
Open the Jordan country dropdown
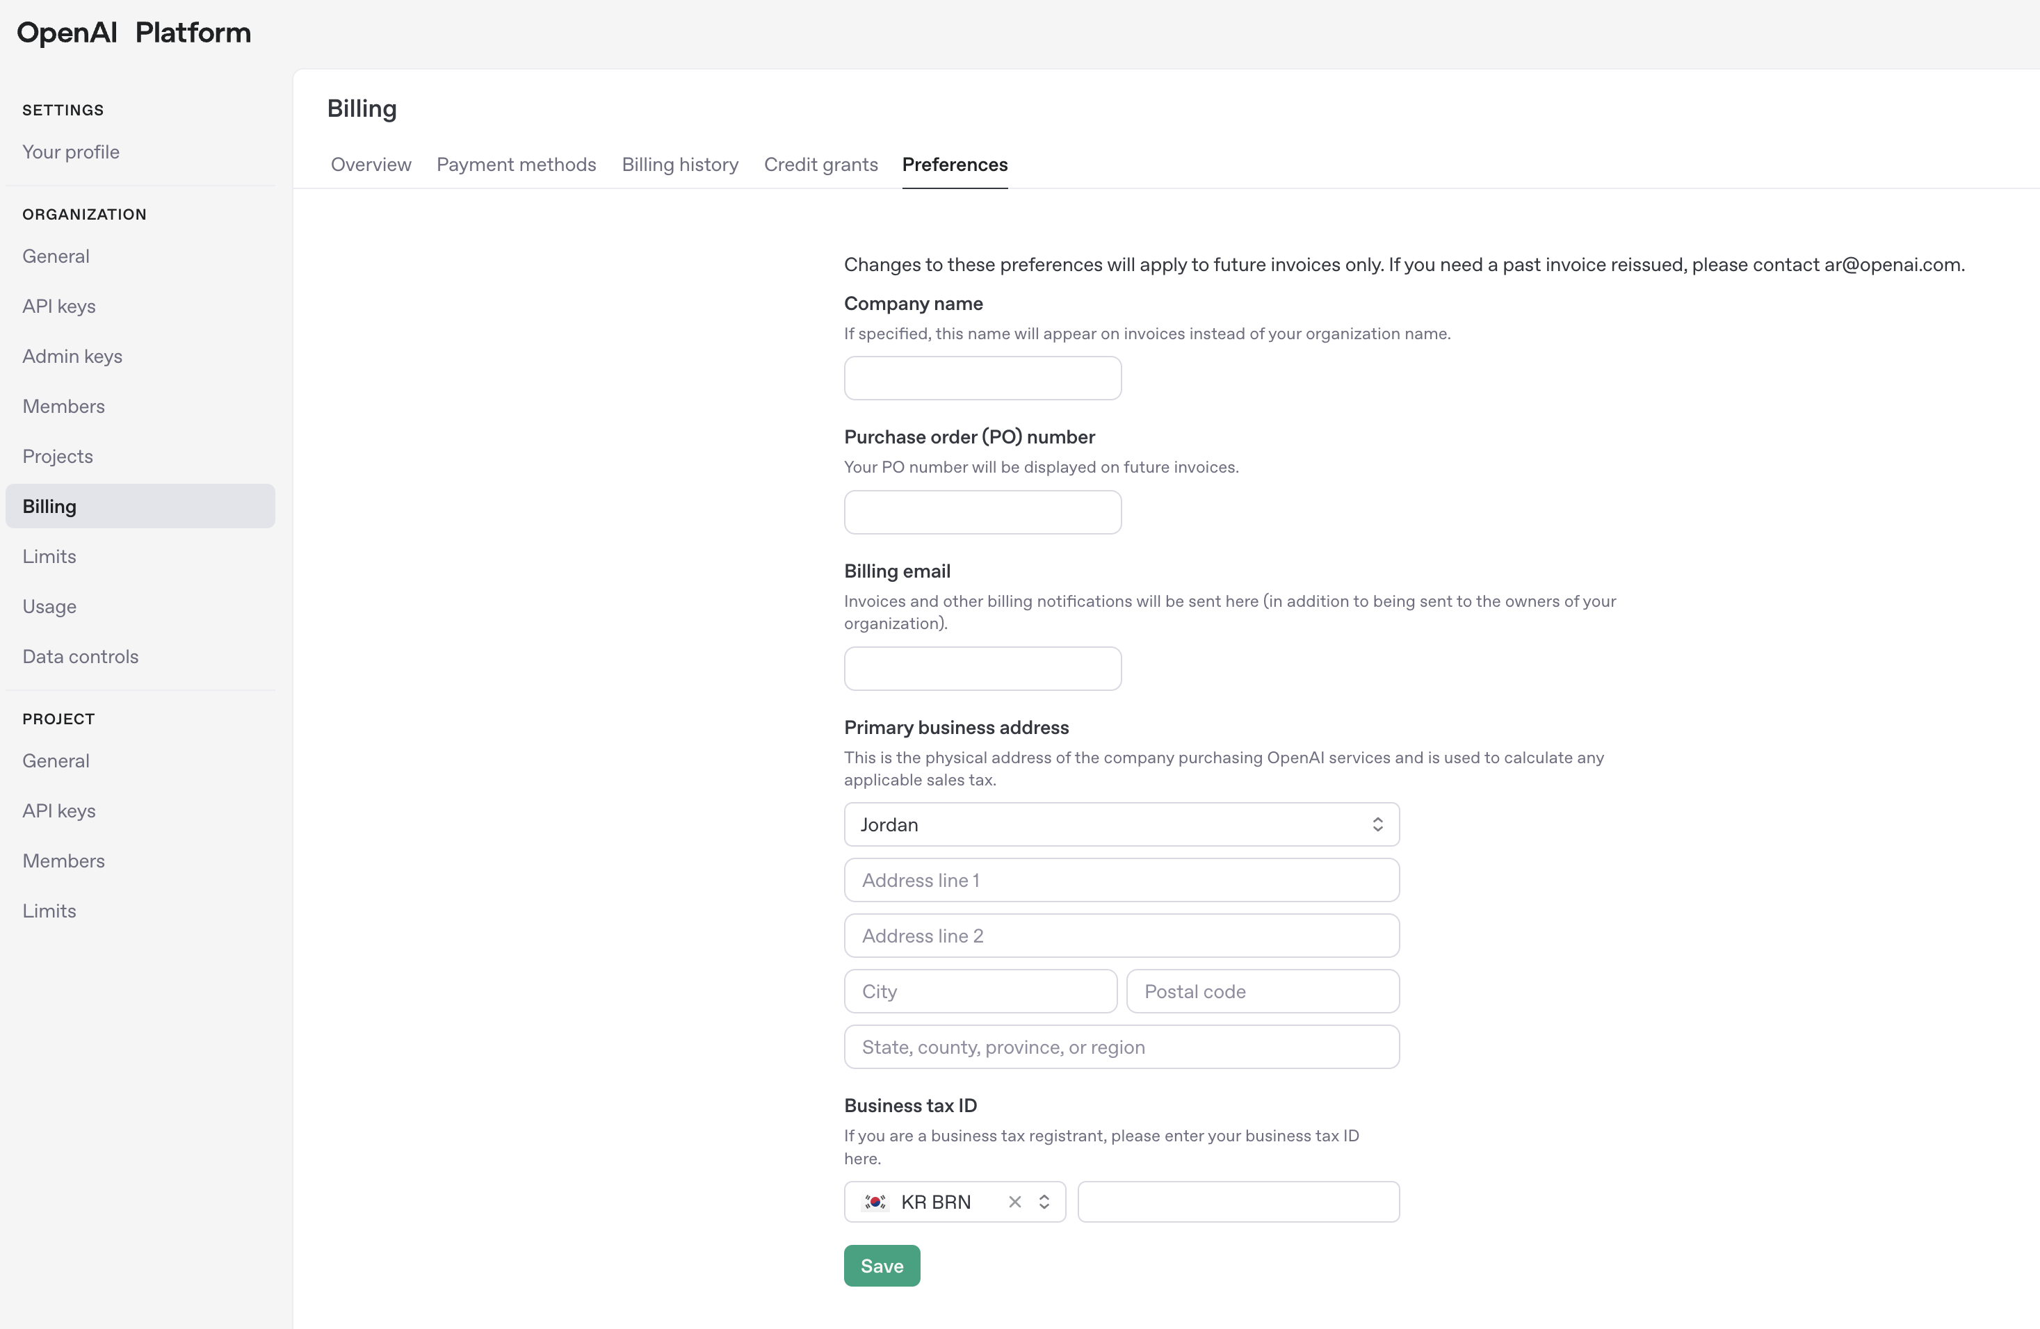(1120, 824)
